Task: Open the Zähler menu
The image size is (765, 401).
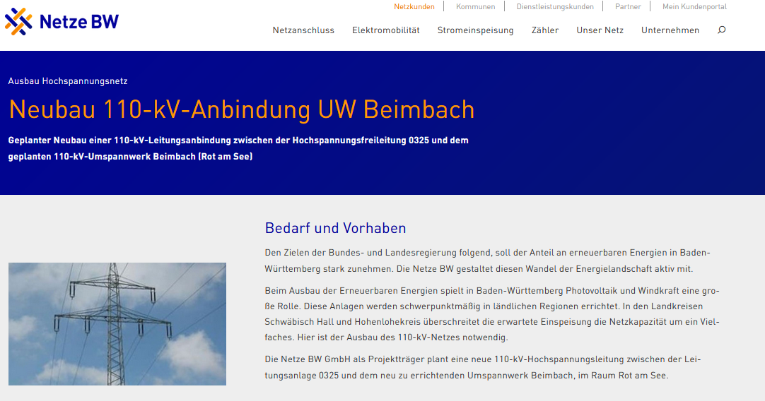Action: (x=545, y=30)
